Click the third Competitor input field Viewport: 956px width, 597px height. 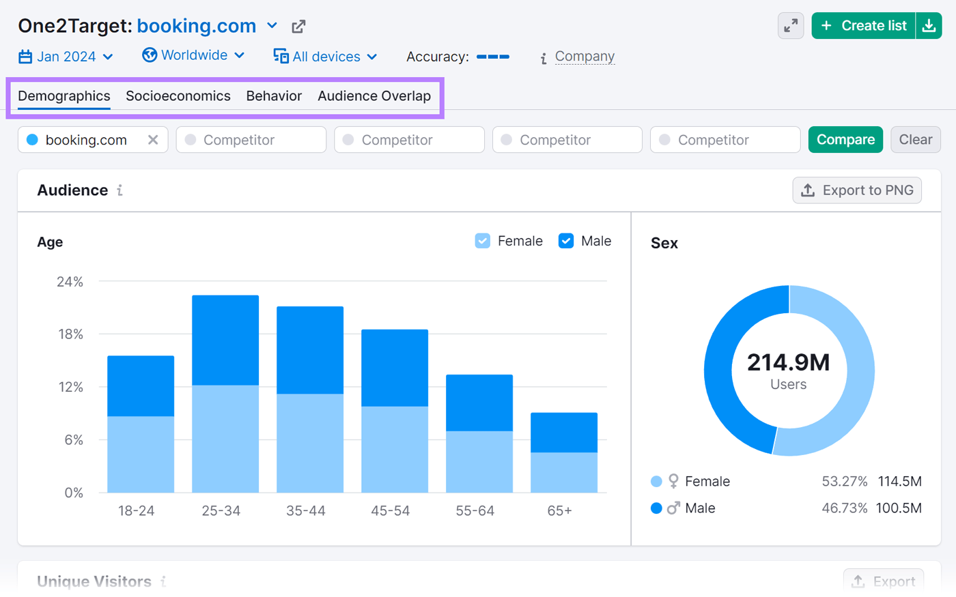567,140
